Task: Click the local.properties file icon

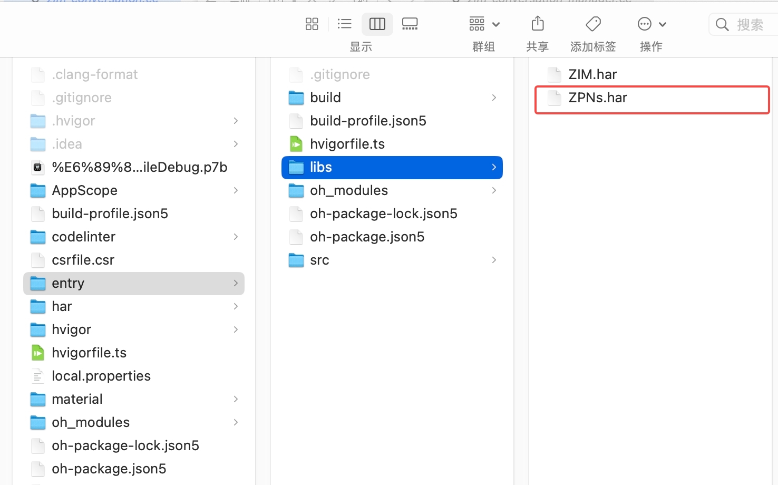Action: click(x=38, y=376)
